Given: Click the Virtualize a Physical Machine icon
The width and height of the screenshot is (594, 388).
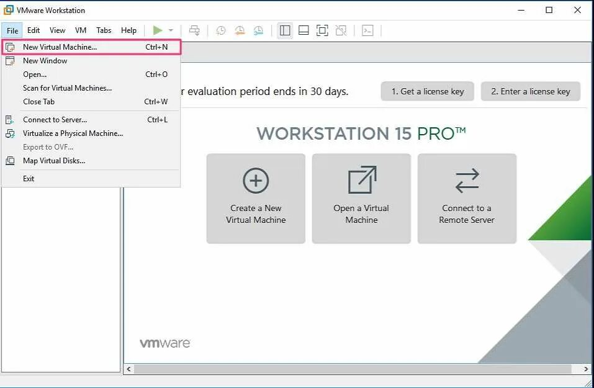Looking at the screenshot, I should [10, 133].
